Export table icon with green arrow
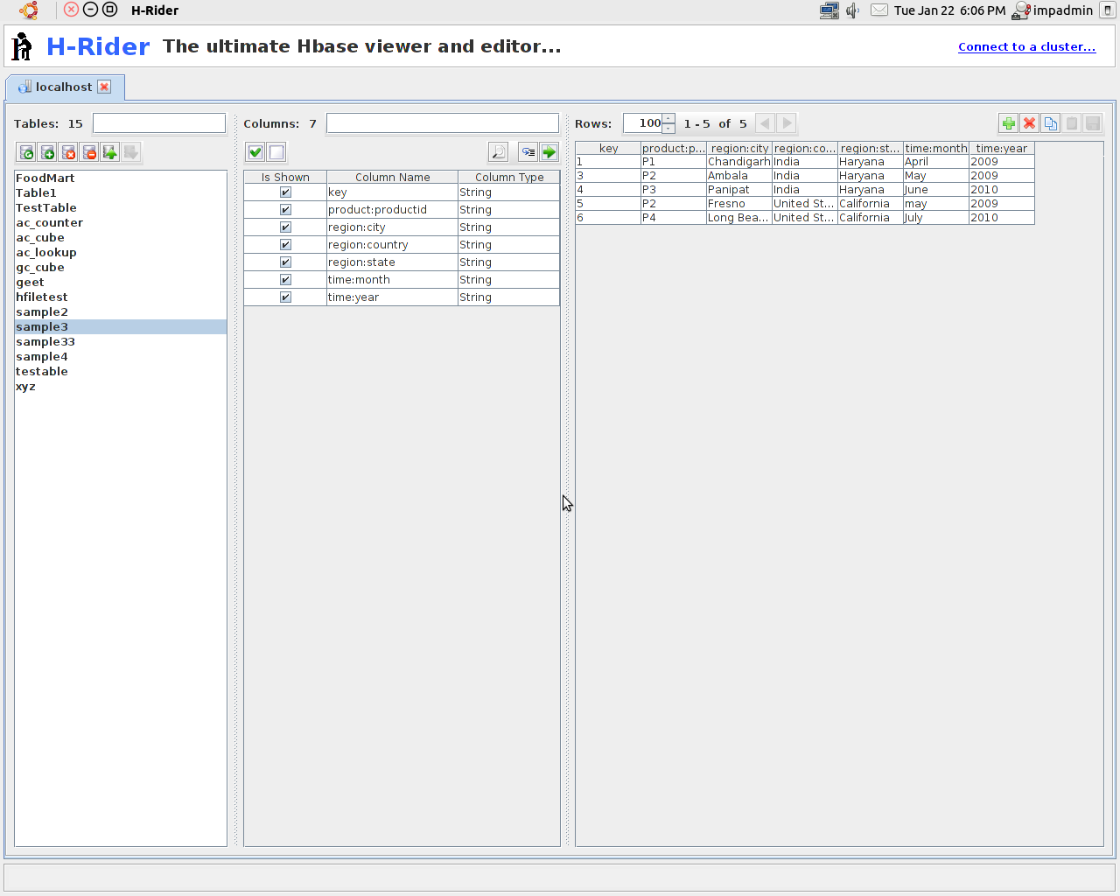Screen dimensions: 1120x896 click(110, 152)
